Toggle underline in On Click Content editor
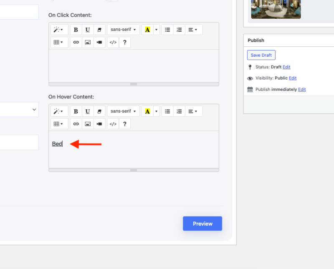The width and height of the screenshot is (334, 269). click(88, 30)
